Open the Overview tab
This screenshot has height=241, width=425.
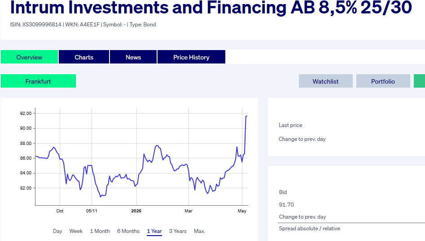[29, 57]
